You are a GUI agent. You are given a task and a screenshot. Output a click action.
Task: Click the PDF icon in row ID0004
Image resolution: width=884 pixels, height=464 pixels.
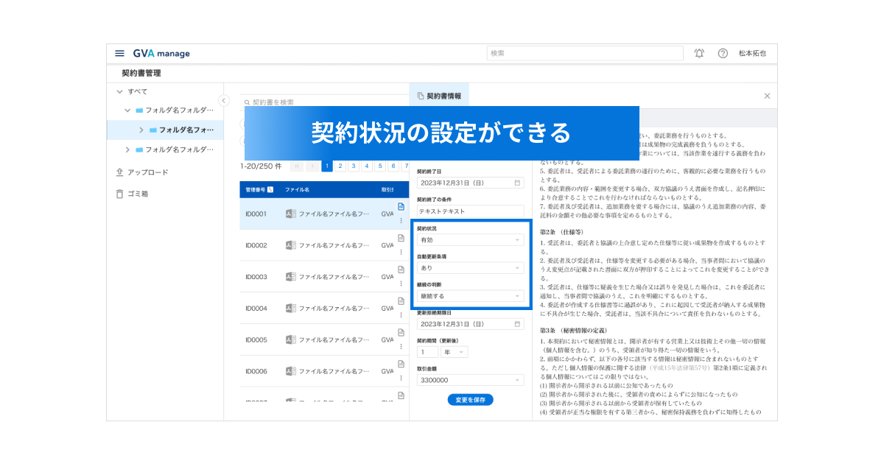[290, 309]
